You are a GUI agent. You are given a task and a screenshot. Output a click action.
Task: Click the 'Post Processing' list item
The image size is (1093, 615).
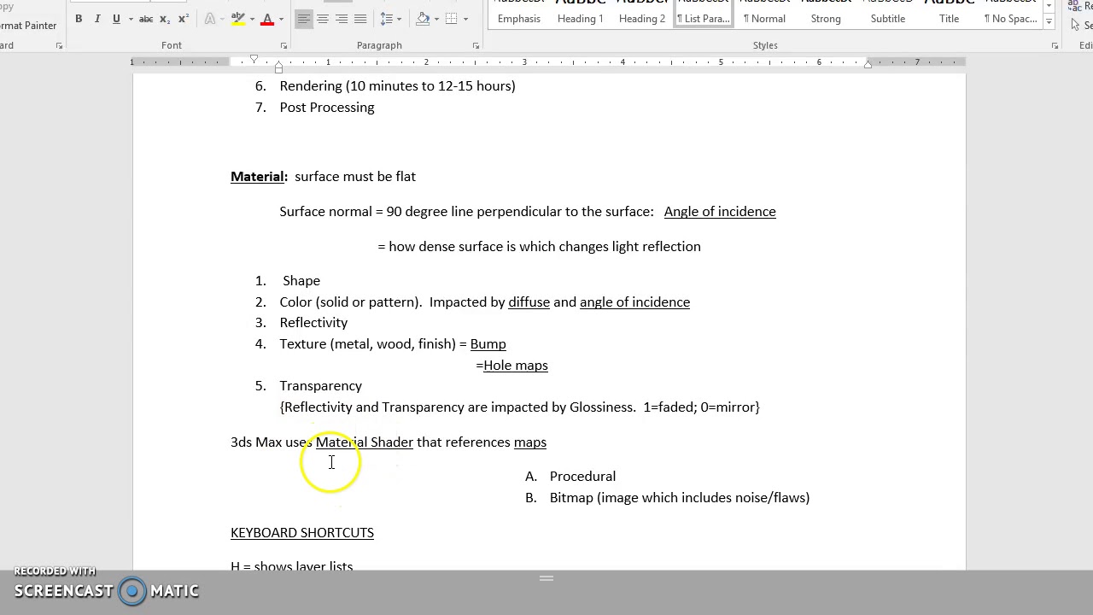tap(327, 108)
